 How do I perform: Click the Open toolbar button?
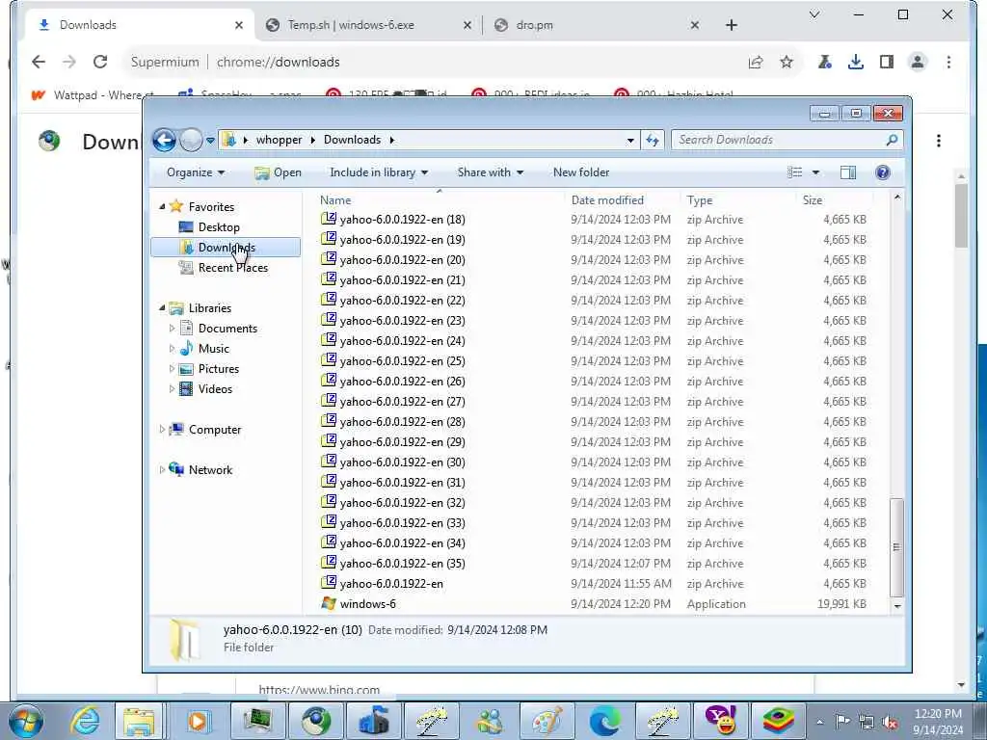279,172
